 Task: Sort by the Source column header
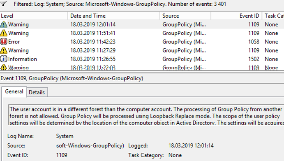click(x=185, y=16)
